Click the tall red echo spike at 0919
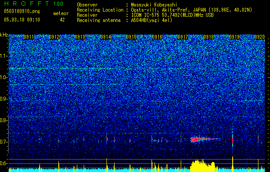 click(x=233, y=139)
